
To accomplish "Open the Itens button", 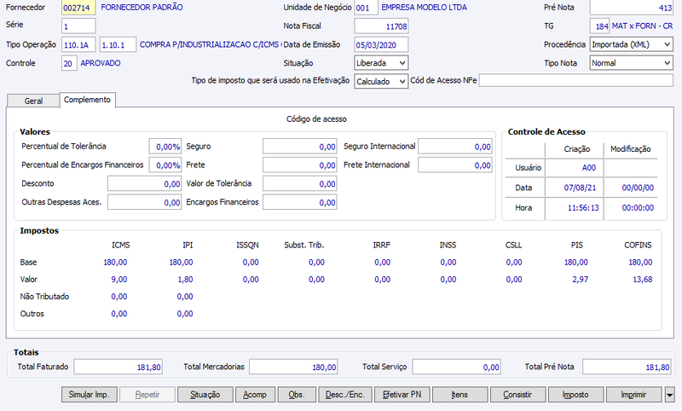I will (459, 395).
